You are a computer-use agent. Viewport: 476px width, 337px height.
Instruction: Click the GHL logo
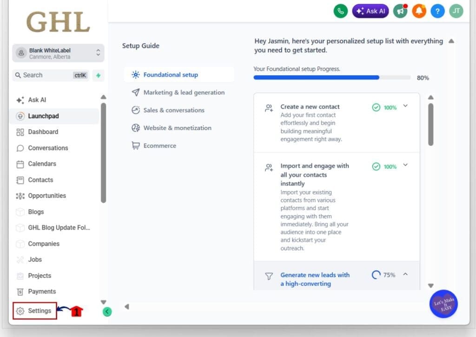(x=58, y=22)
